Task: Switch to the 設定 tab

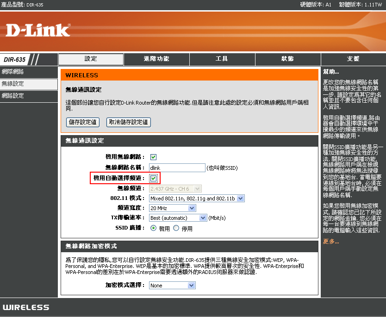Action: (91, 59)
